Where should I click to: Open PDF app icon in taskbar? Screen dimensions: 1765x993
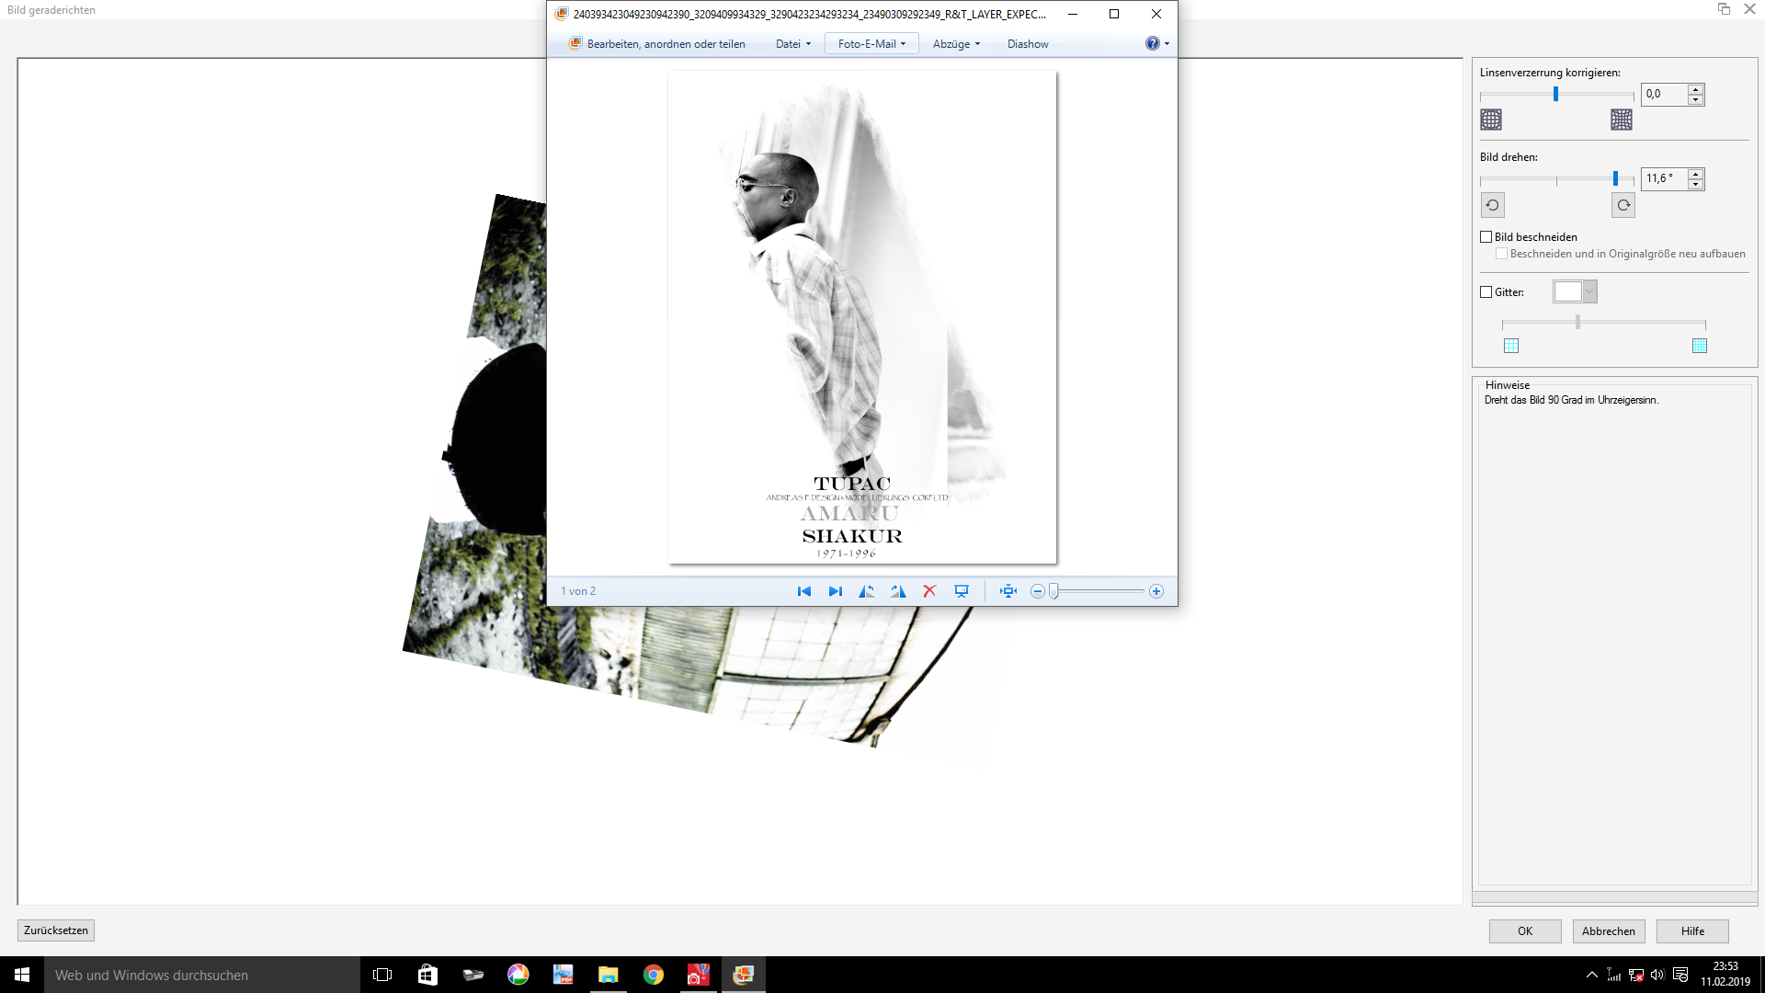tap(563, 975)
